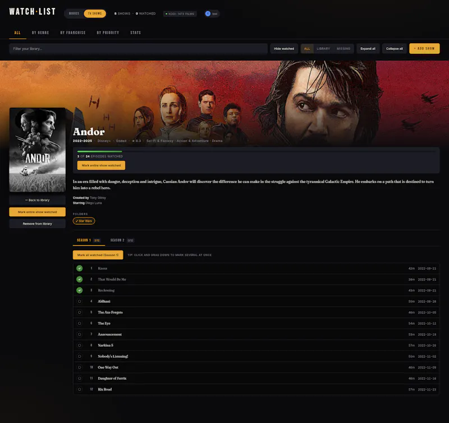Mark Daughter of Ferrix as watched
The height and width of the screenshot is (423, 449).
pos(80,378)
